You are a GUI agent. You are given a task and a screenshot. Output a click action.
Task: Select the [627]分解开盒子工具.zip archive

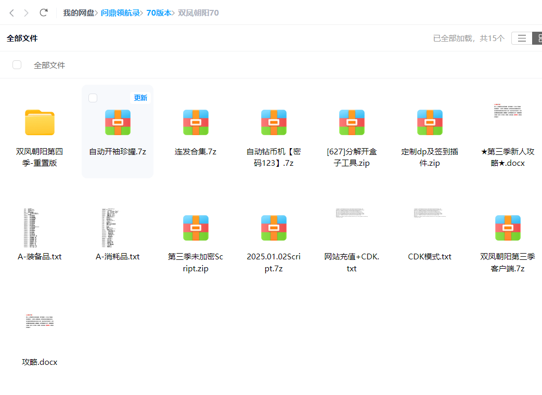point(352,123)
